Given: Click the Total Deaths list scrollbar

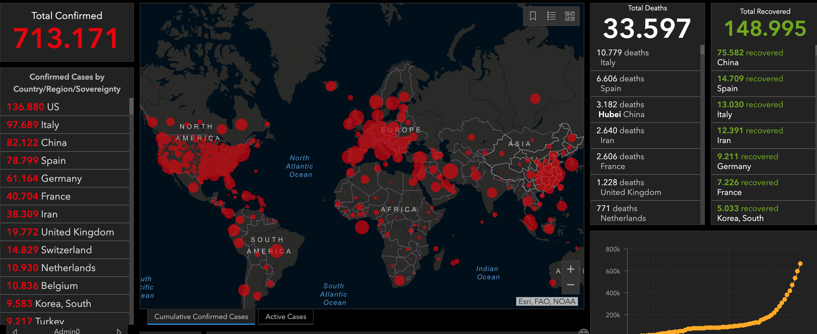Looking at the screenshot, I should click(x=702, y=50).
